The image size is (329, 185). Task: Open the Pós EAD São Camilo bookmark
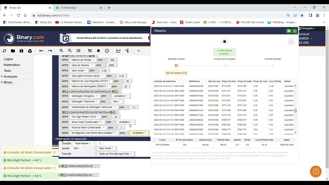pyautogui.click(x=250, y=22)
